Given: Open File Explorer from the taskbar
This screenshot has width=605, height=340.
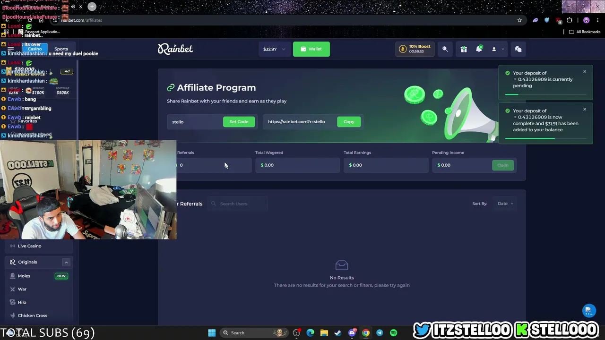Looking at the screenshot, I should [324, 333].
